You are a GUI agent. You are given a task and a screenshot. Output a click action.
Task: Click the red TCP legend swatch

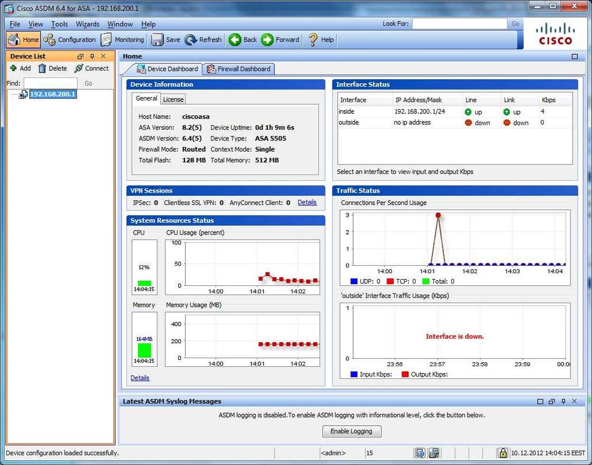[390, 281]
